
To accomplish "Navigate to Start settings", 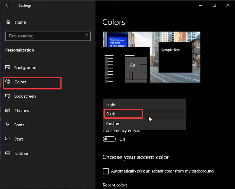I will (19, 139).
